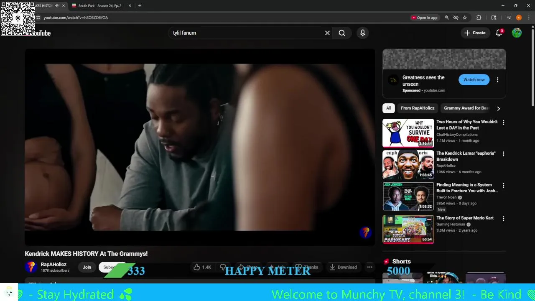This screenshot has height=301, width=535.
Task: Click the Us. advertiser logo
Action: click(393, 80)
